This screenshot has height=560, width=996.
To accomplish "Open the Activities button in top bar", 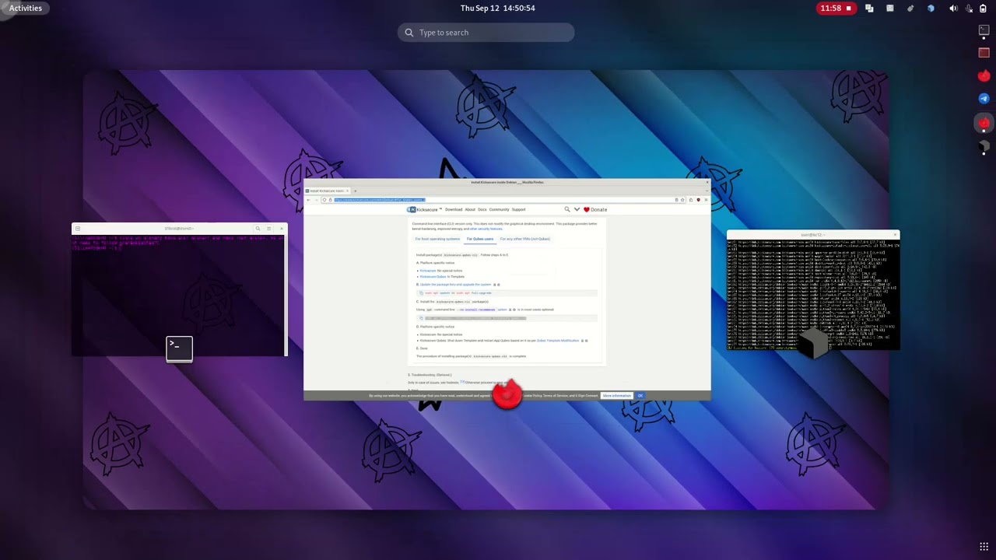I will tap(26, 8).
